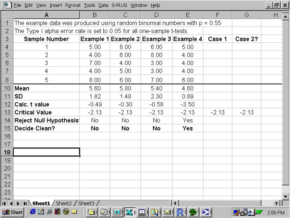
Task: Select the 'Case 1' cell
Action: tap(217, 39)
